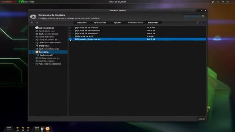Click the Encargado de limpieza eraser icon
Screen dimensions: 235x132
[33, 16]
